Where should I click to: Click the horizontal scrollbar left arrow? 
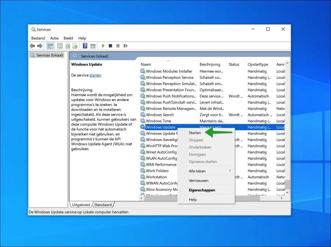(x=142, y=198)
